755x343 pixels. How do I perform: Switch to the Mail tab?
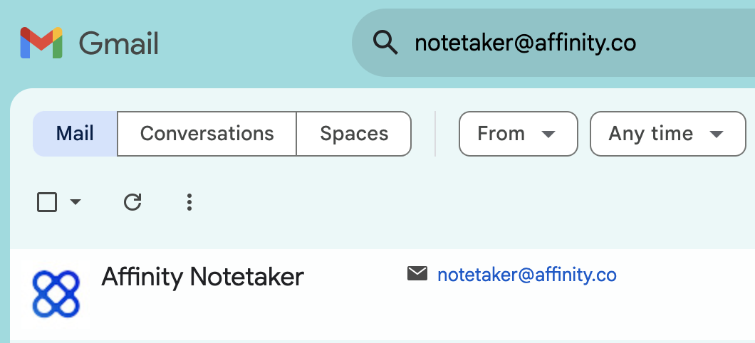(x=75, y=134)
